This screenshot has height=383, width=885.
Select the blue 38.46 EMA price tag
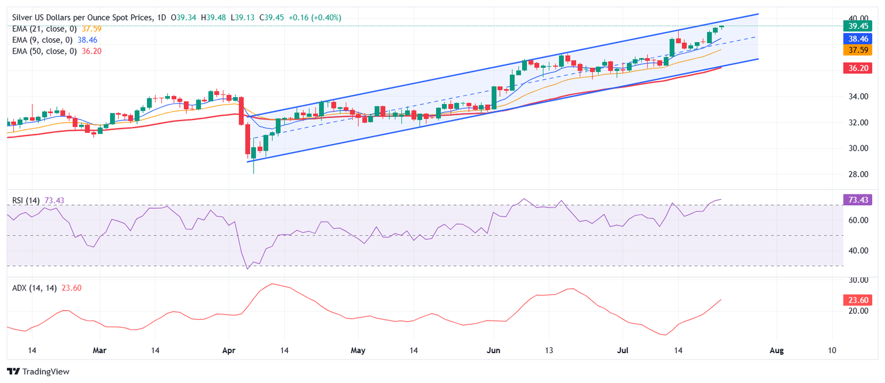click(857, 39)
